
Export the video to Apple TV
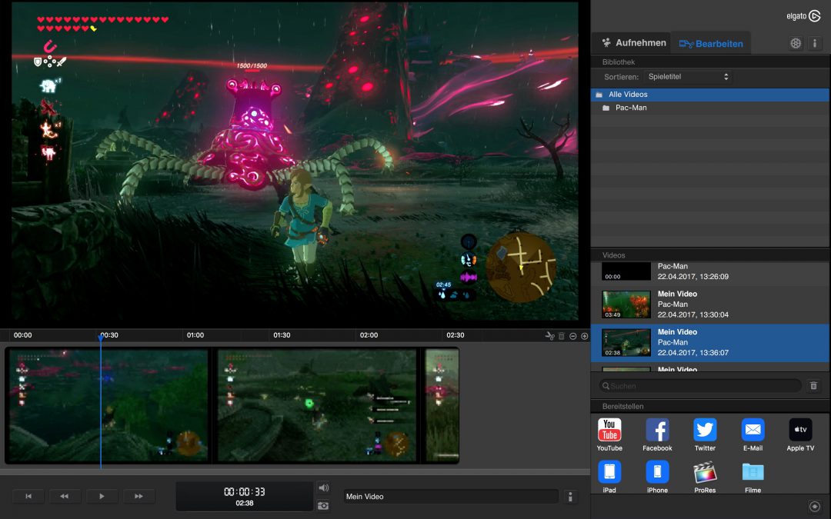(x=800, y=434)
